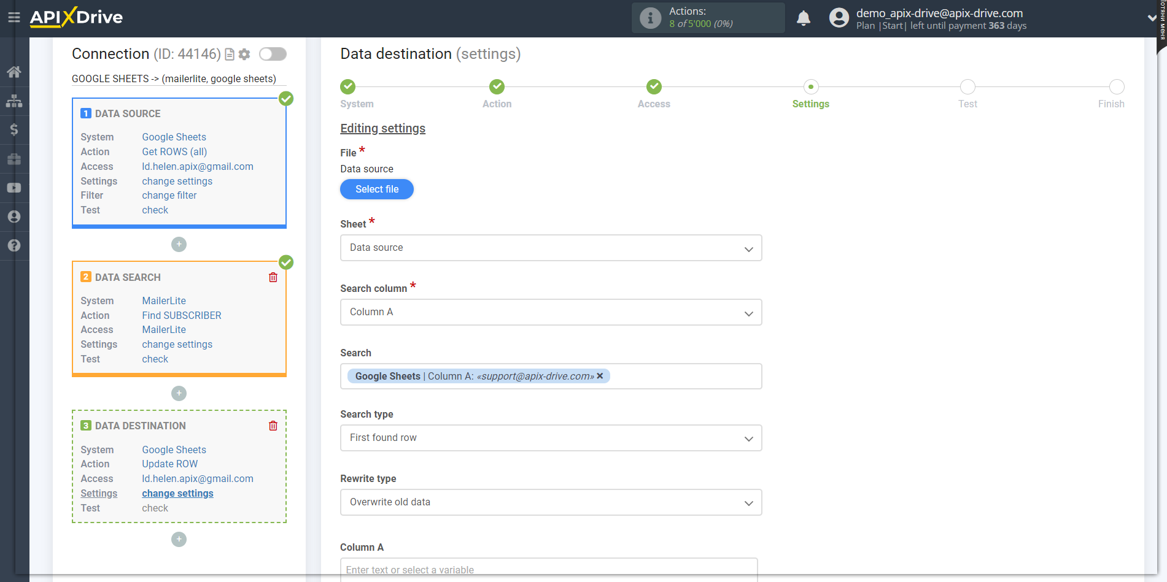Delete the Data Search block via trash icon
Viewport: 1167px width, 582px height.
(273, 277)
